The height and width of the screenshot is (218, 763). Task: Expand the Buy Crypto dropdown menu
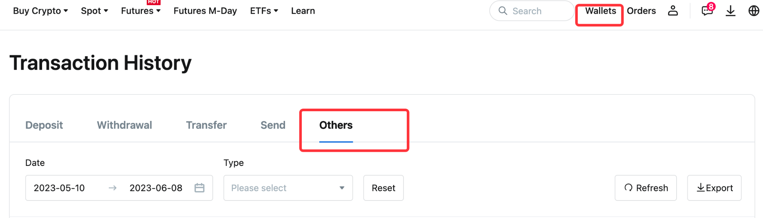[40, 11]
